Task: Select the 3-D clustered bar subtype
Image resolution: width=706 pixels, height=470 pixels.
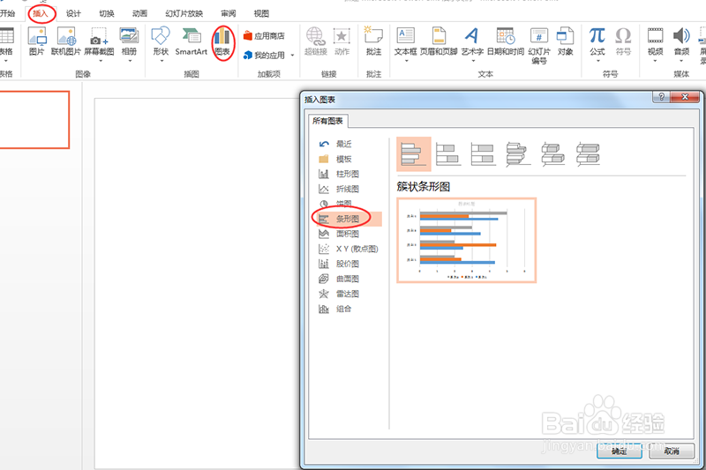Action: tap(518, 154)
